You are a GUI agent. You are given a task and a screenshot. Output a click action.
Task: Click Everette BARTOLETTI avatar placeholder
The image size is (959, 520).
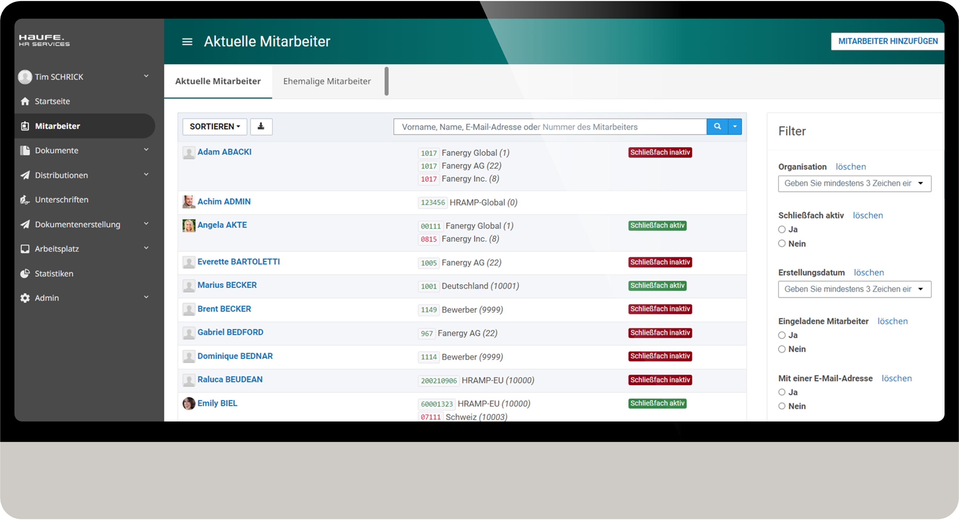pyautogui.click(x=189, y=263)
